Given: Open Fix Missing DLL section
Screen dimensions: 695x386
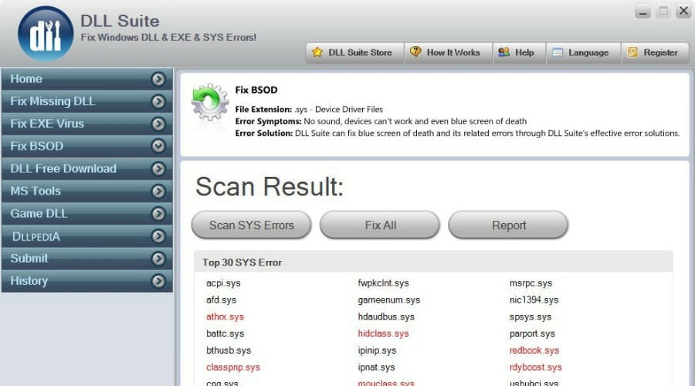Looking at the screenshot, I should click(x=87, y=101).
